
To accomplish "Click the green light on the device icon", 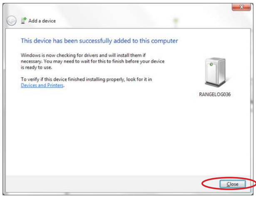I will pos(211,64).
